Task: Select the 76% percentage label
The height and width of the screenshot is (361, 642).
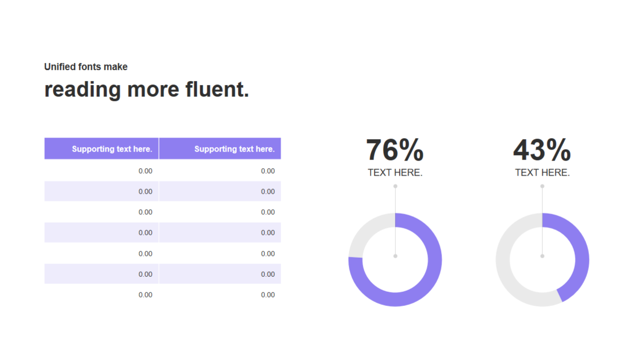Action: pyautogui.click(x=395, y=150)
